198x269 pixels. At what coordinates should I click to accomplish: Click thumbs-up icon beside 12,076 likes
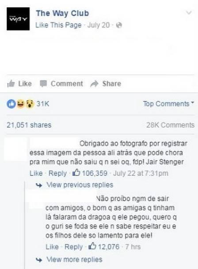92,246
